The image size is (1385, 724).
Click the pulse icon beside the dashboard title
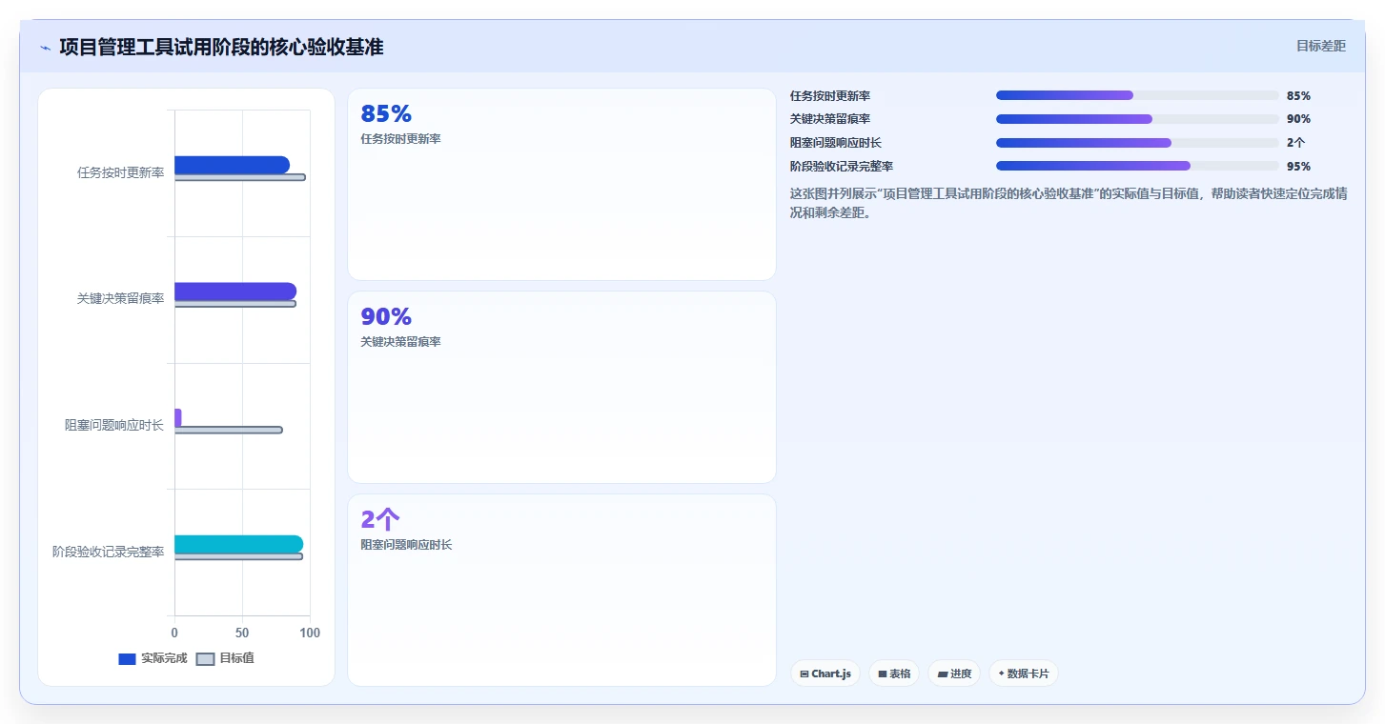[x=45, y=48]
